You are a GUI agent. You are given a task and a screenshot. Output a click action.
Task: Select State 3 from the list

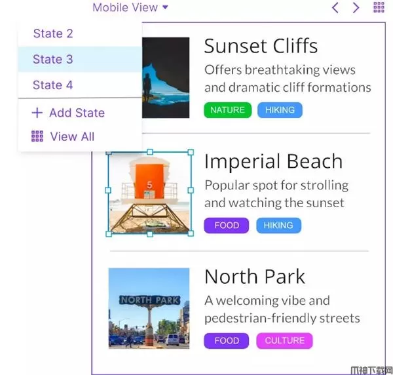tap(53, 60)
